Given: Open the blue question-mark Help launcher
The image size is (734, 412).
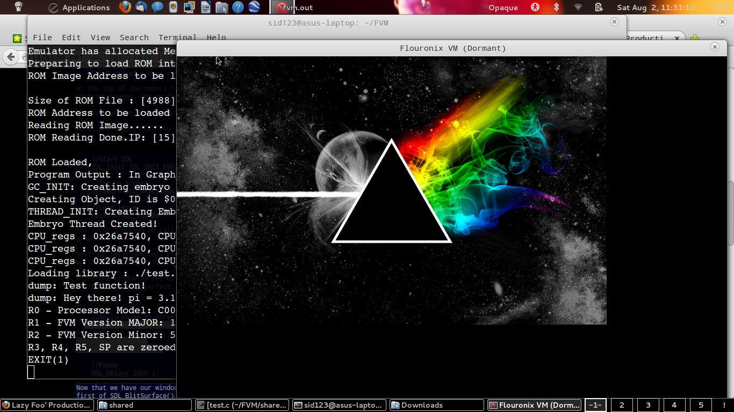Looking at the screenshot, I should tap(238, 7).
